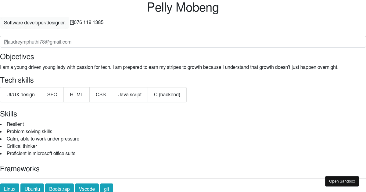This screenshot has width=366, height=192.
Task: Select the UI/UX design skill cell
Action: tap(20, 95)
